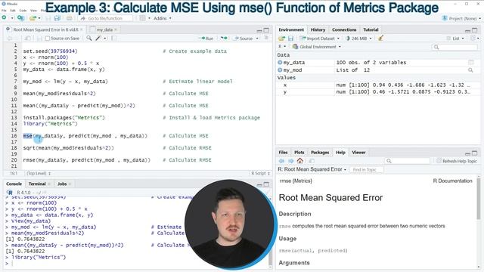Open Addins dropdown
Image resolution: width=484 pixels, height=272 pixels.
tap(163, 18)
